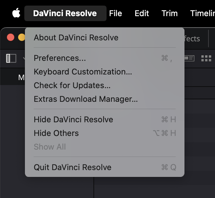Viewport: 215px width, 198px height.
Task: Open the Edit menu
Action: point(141,13)
